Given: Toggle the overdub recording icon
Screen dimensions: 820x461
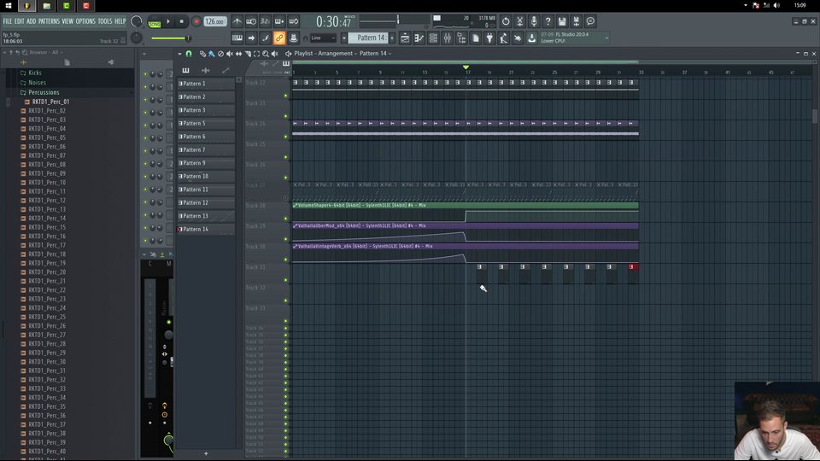Looking at the screenshot, I should click(279, 21).
